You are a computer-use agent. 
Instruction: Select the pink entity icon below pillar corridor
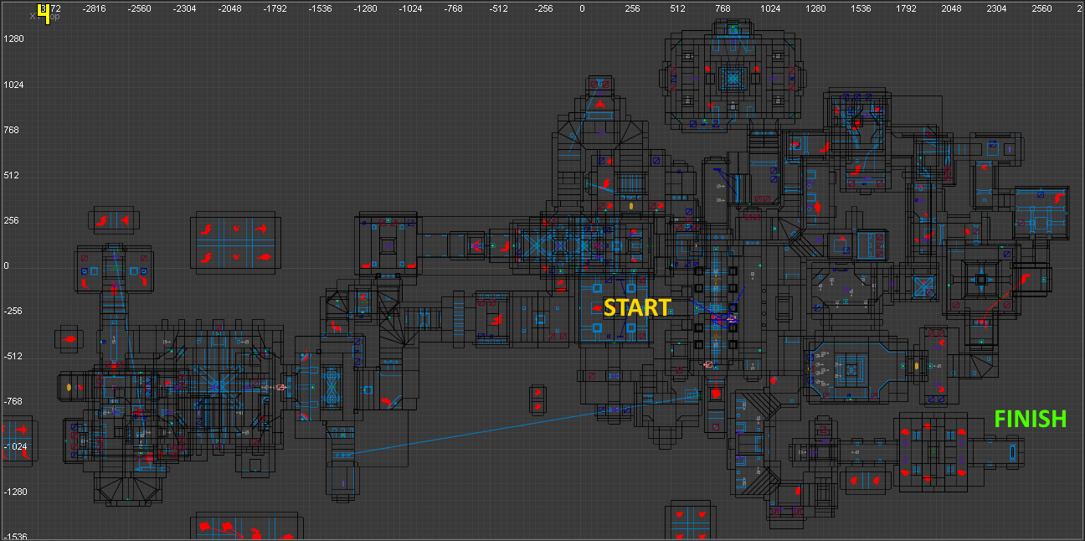708,364
